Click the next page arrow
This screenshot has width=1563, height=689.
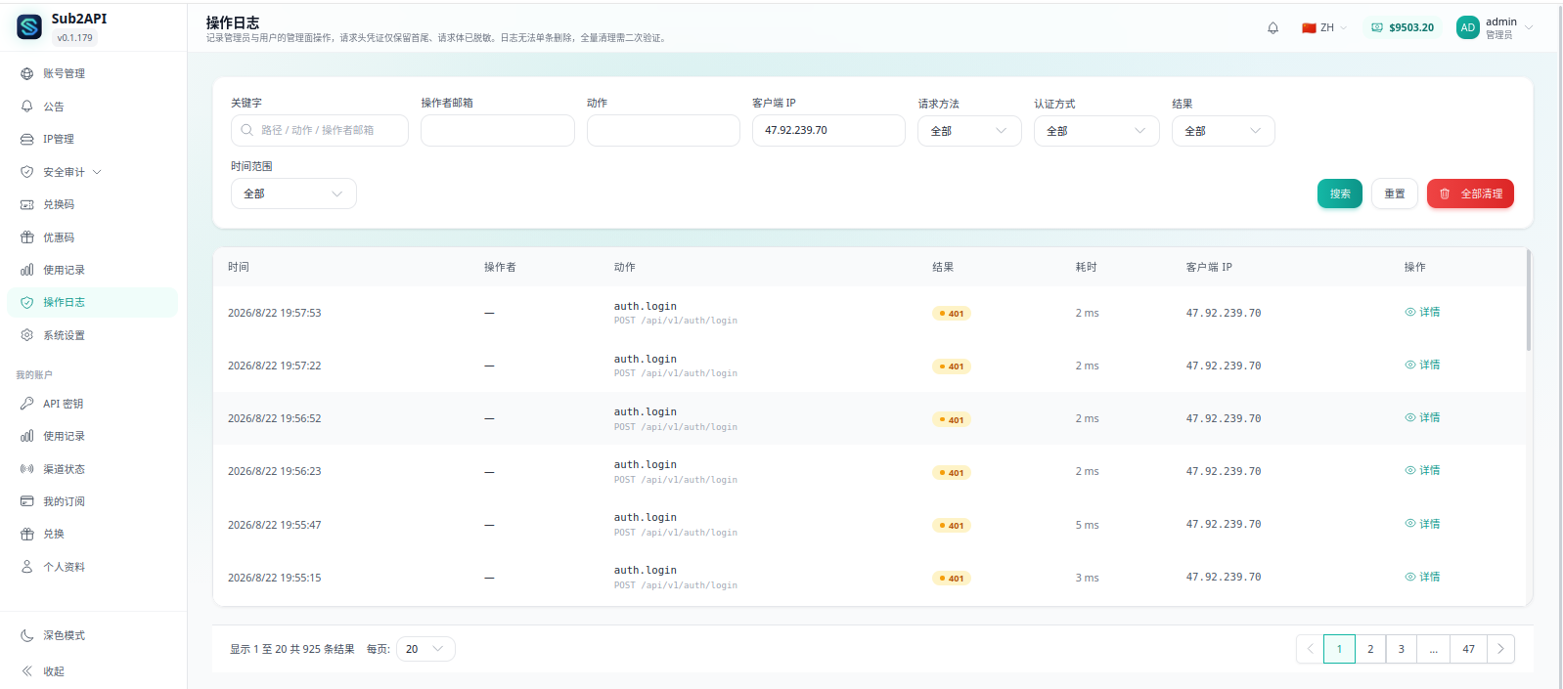[1500, 649]
